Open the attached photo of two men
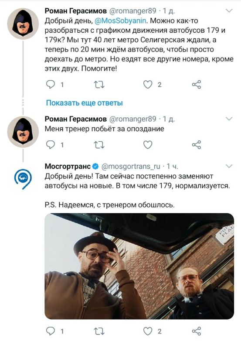The image size is (241, 341). (x=139, y=266)
